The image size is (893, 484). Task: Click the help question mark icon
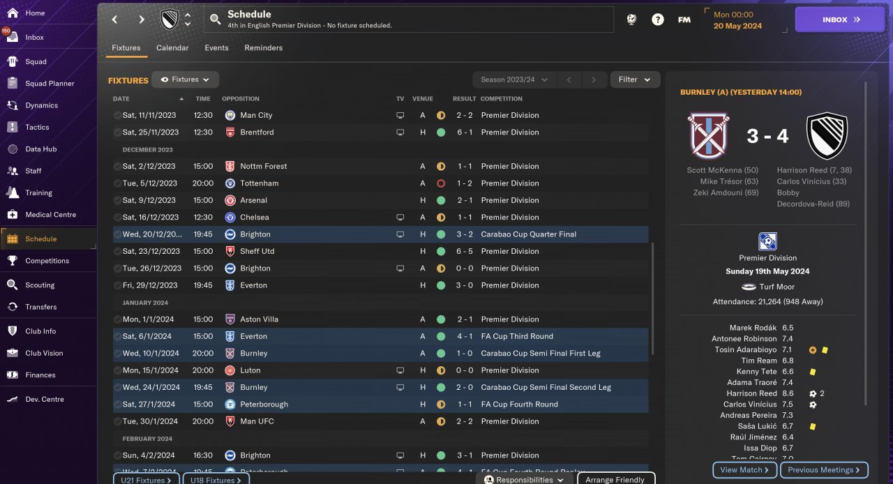(658, 20)
